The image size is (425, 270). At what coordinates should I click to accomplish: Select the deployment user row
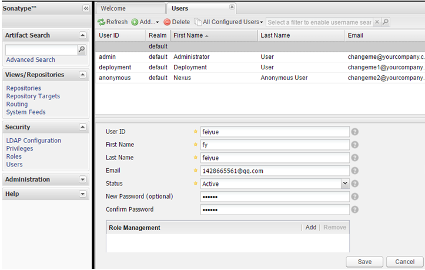coord(260,67)
